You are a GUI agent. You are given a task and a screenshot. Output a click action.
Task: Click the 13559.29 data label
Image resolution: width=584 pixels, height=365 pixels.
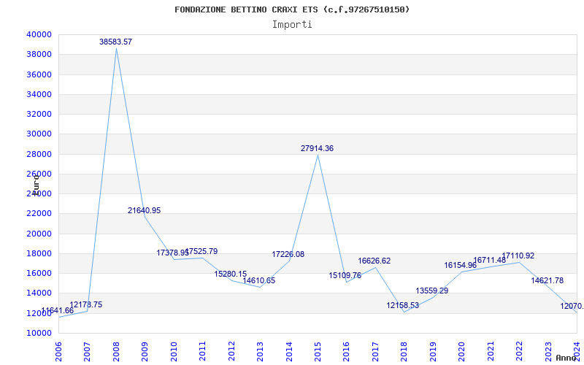[432, 291]
